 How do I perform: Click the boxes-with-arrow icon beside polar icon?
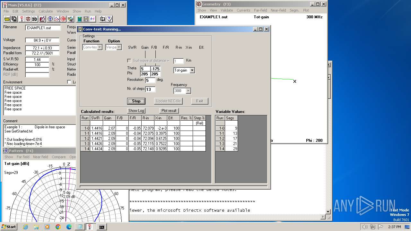[70, 19]
